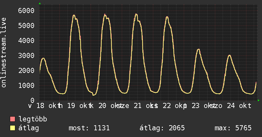Click the 6000 y-axis label
Image resolution: width=262 pixels, height=137 pixels.
(x=26, y=11)
